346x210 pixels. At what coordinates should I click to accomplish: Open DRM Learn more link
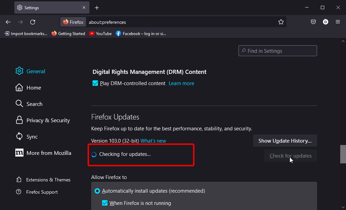(181, 83)
